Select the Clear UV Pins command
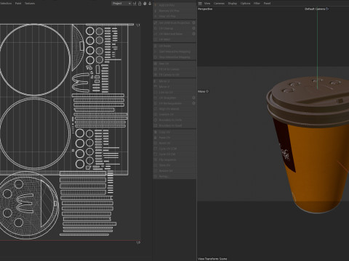 click(174, 16)
